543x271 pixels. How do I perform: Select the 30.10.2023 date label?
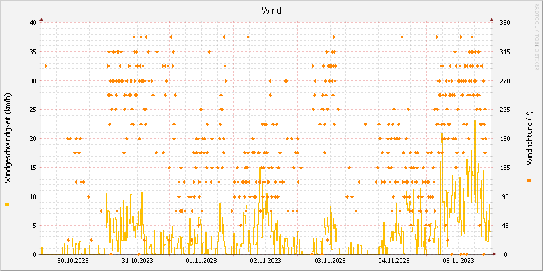pyautogui.click(x=73, y=261)
